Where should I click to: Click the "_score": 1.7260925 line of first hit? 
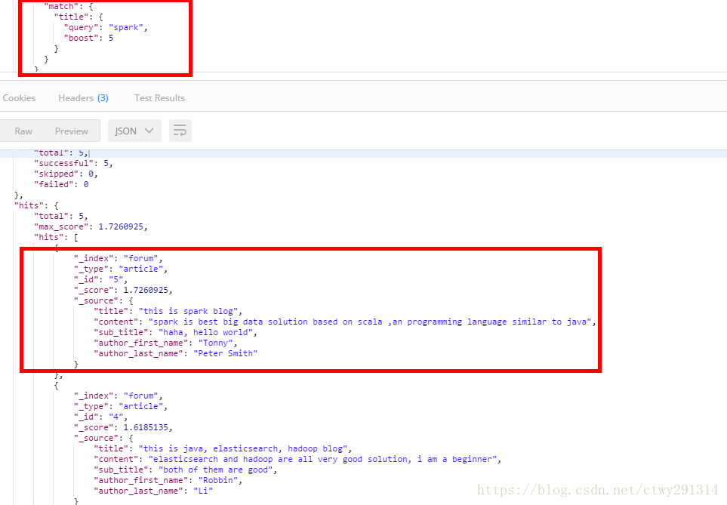tap(123, 291)
